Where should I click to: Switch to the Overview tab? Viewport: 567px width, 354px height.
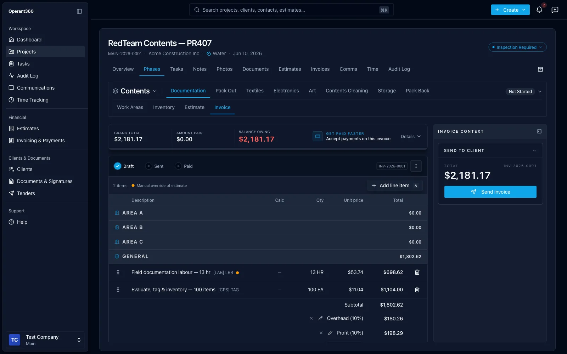tap(123, 69)
